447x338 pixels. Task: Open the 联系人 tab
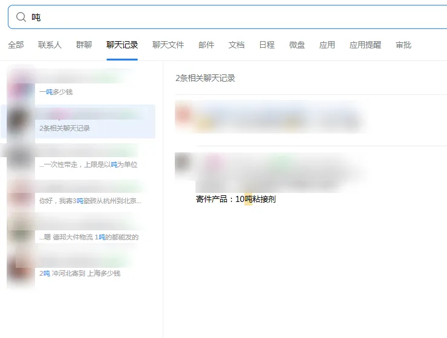click(x=50, y=45)
